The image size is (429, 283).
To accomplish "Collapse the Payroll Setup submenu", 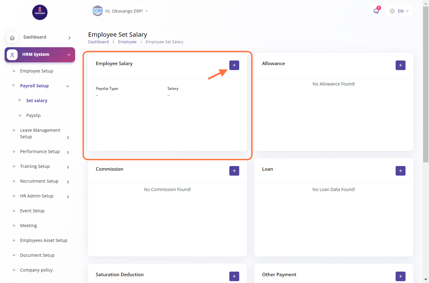I will pos(68,86).
